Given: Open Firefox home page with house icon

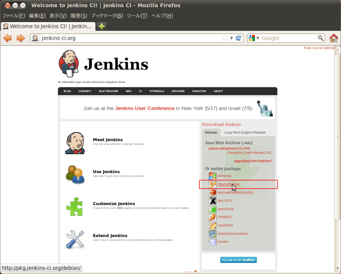Looking at the screenshot, I should [334, 38].
